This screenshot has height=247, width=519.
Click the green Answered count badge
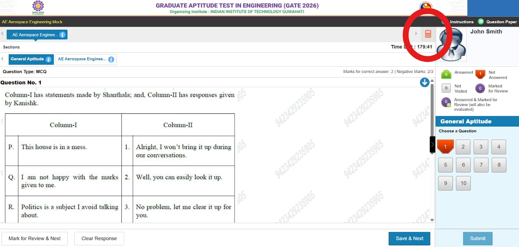pos(446,75)
